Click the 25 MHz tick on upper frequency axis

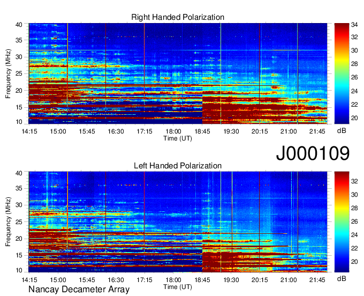(19, 74)
